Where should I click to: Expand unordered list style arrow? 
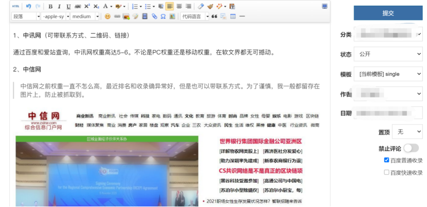coord(154,6)
